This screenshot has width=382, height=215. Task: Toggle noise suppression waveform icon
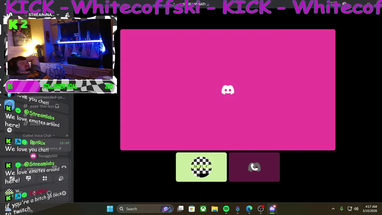point(54,167)
